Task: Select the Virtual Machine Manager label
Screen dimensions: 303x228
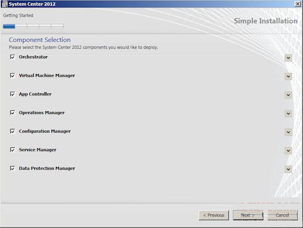Action: tap(47, 75)
